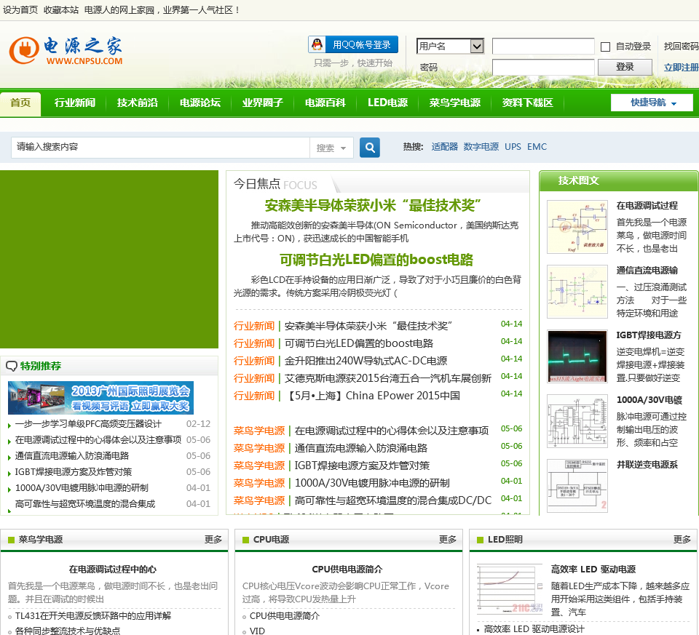Click the 立即注册 register link

coord(681,68)
